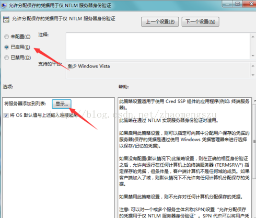256x218 pixels.
Task: Click the 将服务器添加到列表 label
Action: 25,104
